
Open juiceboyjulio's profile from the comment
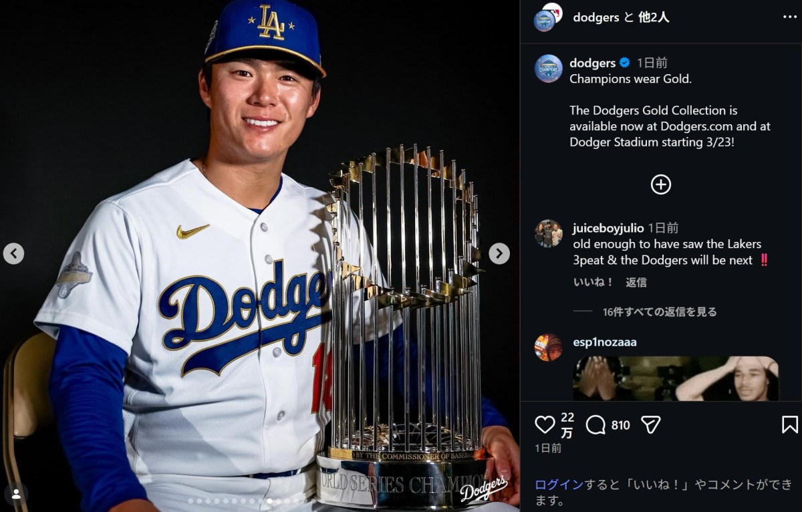(606, 228)
